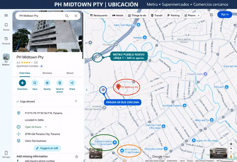This screenshot has height=162, width=237.
Task: Filter map by Hotels chip
Action: [x=118, y=15]
